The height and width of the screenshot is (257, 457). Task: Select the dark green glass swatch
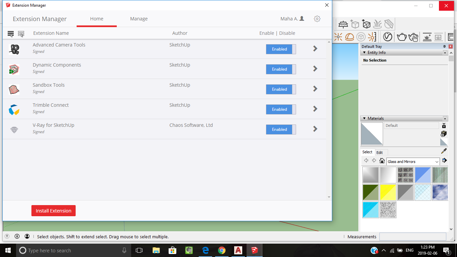[x=371, y=192]
